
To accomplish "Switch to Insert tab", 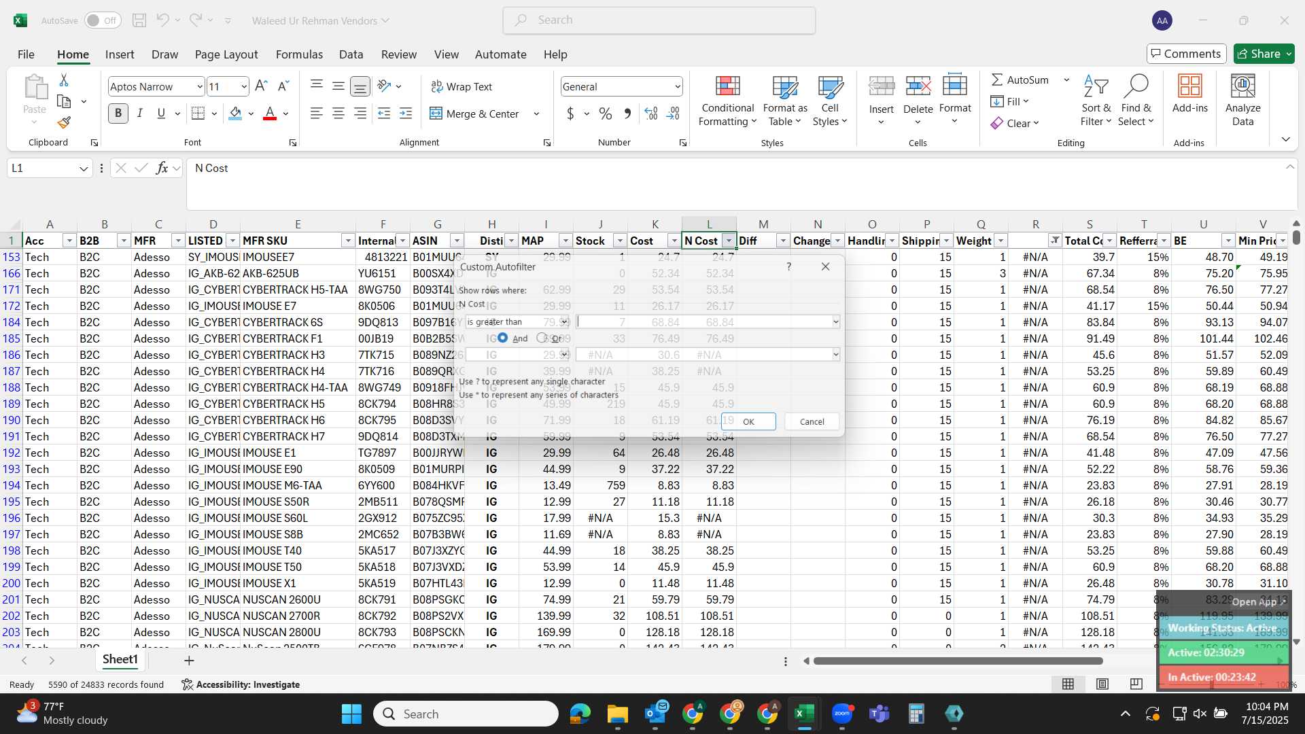I will pos(120,54).
